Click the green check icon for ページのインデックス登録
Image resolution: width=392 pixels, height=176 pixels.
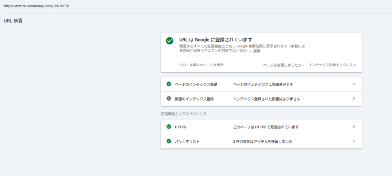click(x=169, y=84)
